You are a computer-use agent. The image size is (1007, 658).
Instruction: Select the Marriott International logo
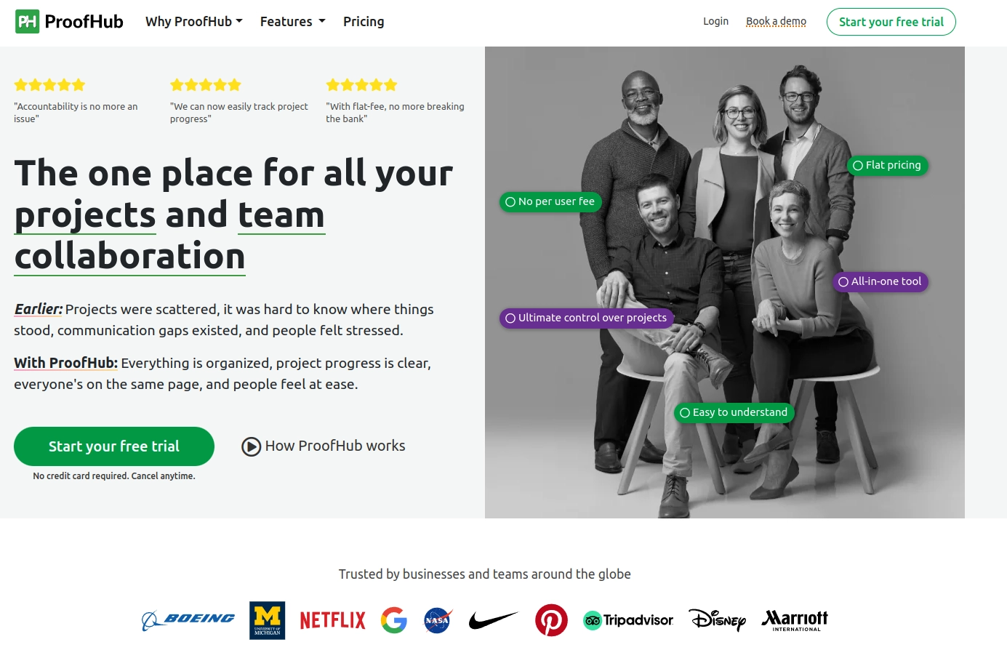point(794,619)
